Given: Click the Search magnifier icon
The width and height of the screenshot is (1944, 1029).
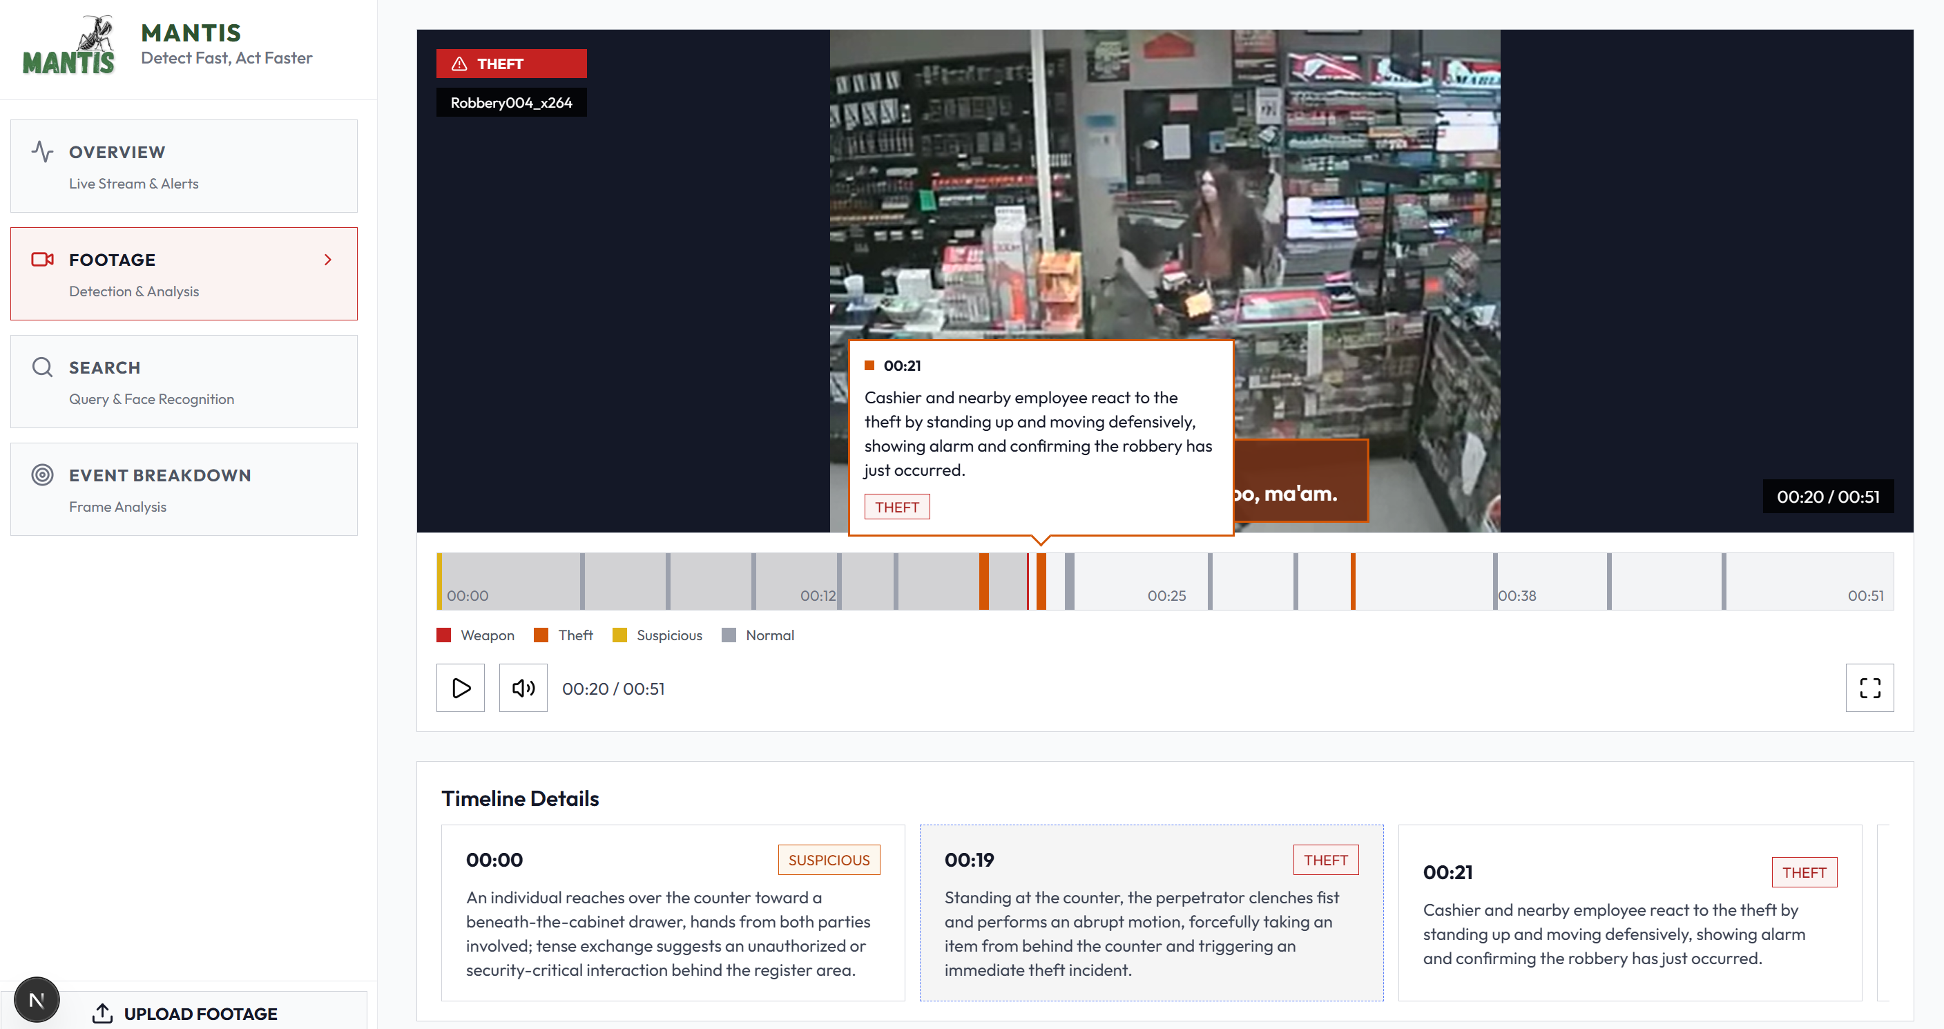Looking at the screenshot, I should click(x=42, y=367).
